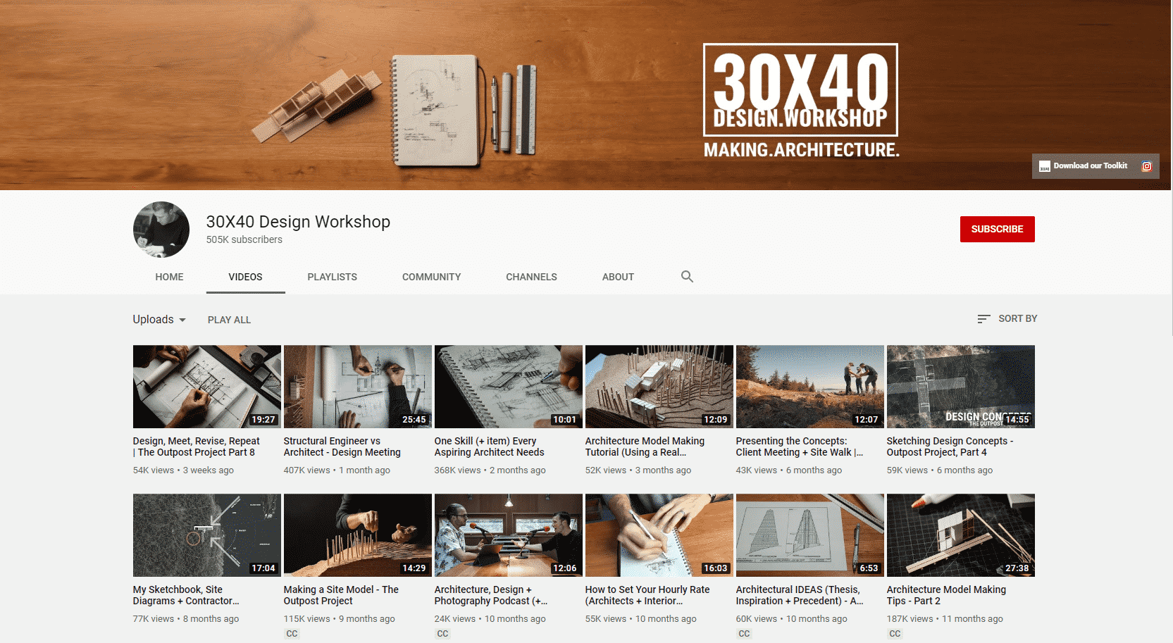The height and width of the screenshot is (643, 1173).
Task: Click CC badge under Model Making Tips Part 2
Action: 895,634
